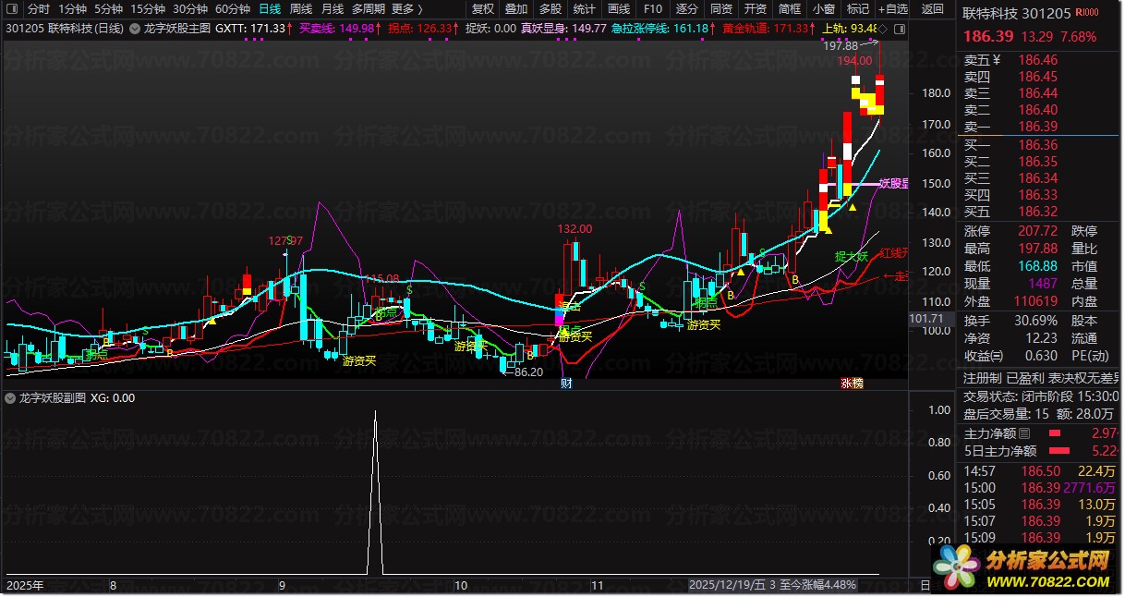The width and height of the screenshot is (1125, 597).
Task: Click the 统计 button
Action: pos(585,8)
